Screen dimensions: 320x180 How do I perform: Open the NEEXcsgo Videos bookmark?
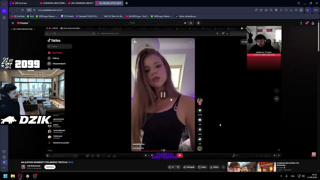(x=161, y=16)
